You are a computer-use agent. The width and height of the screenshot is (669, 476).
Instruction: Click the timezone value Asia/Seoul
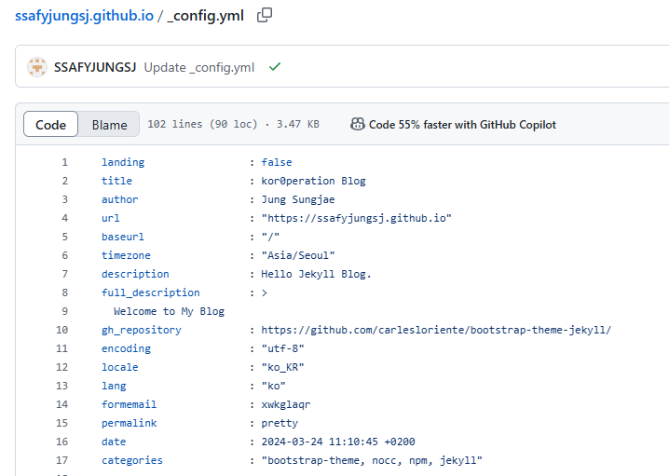298,255
